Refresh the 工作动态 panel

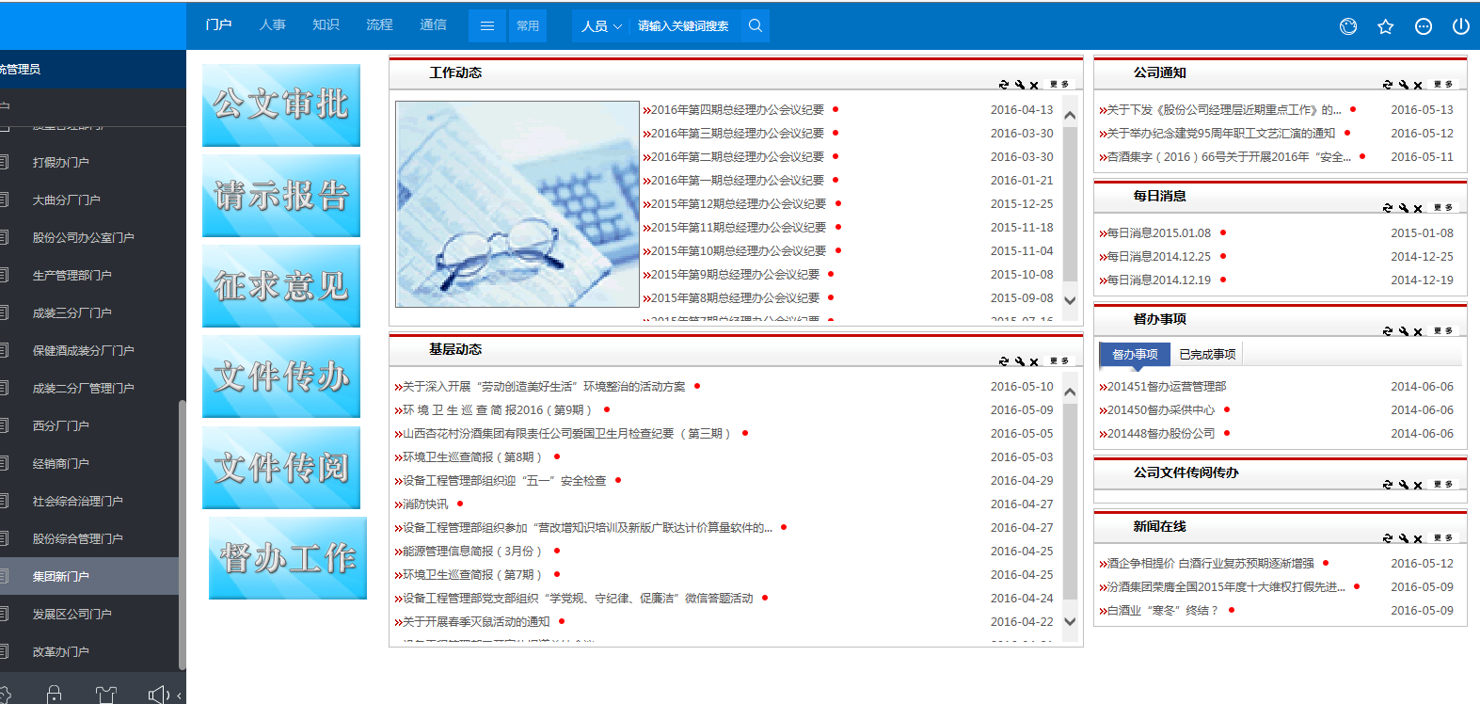1004,85
